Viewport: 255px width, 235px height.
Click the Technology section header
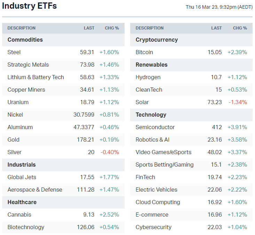151,115
